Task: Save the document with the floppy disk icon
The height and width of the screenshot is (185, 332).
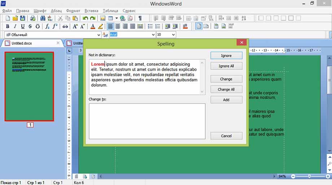Action: [x=23, y=18]
